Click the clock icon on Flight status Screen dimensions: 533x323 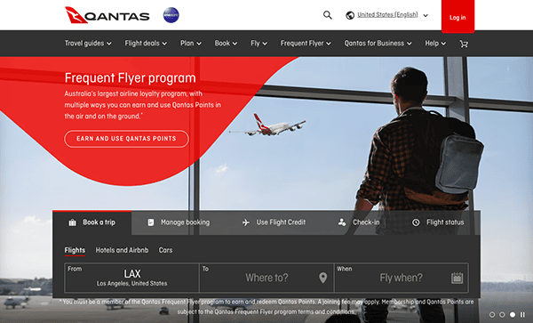coord(416,222)
